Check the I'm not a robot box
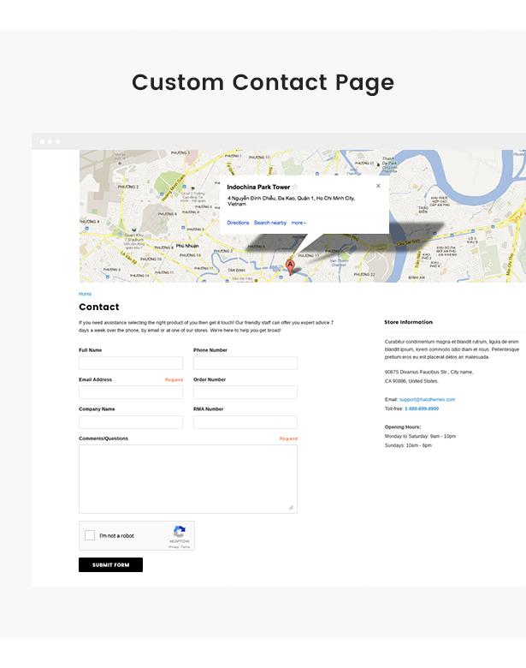Screen dimensions: 526x668 (90, 535)
